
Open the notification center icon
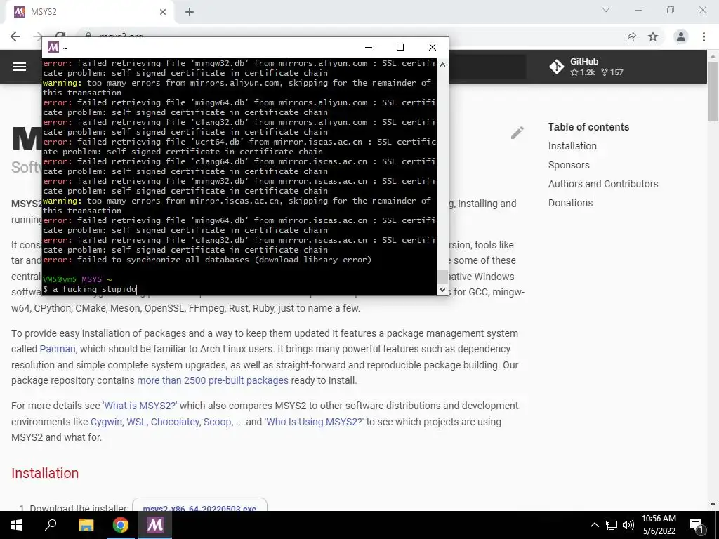[x=697, y=525]
